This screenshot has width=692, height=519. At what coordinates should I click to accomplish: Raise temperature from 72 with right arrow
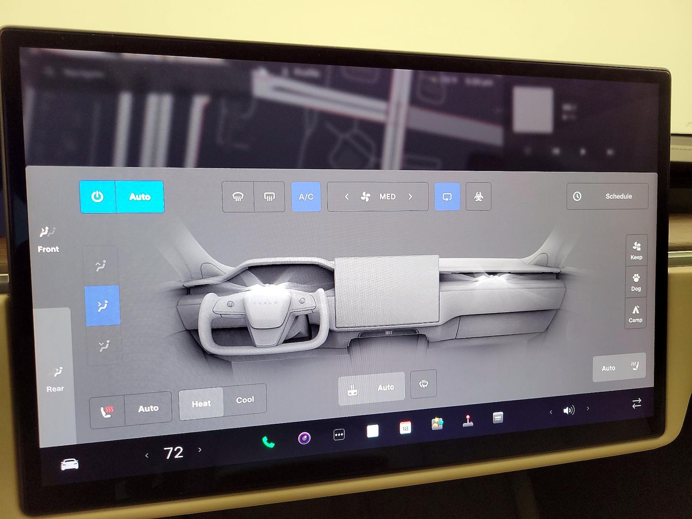200,450
